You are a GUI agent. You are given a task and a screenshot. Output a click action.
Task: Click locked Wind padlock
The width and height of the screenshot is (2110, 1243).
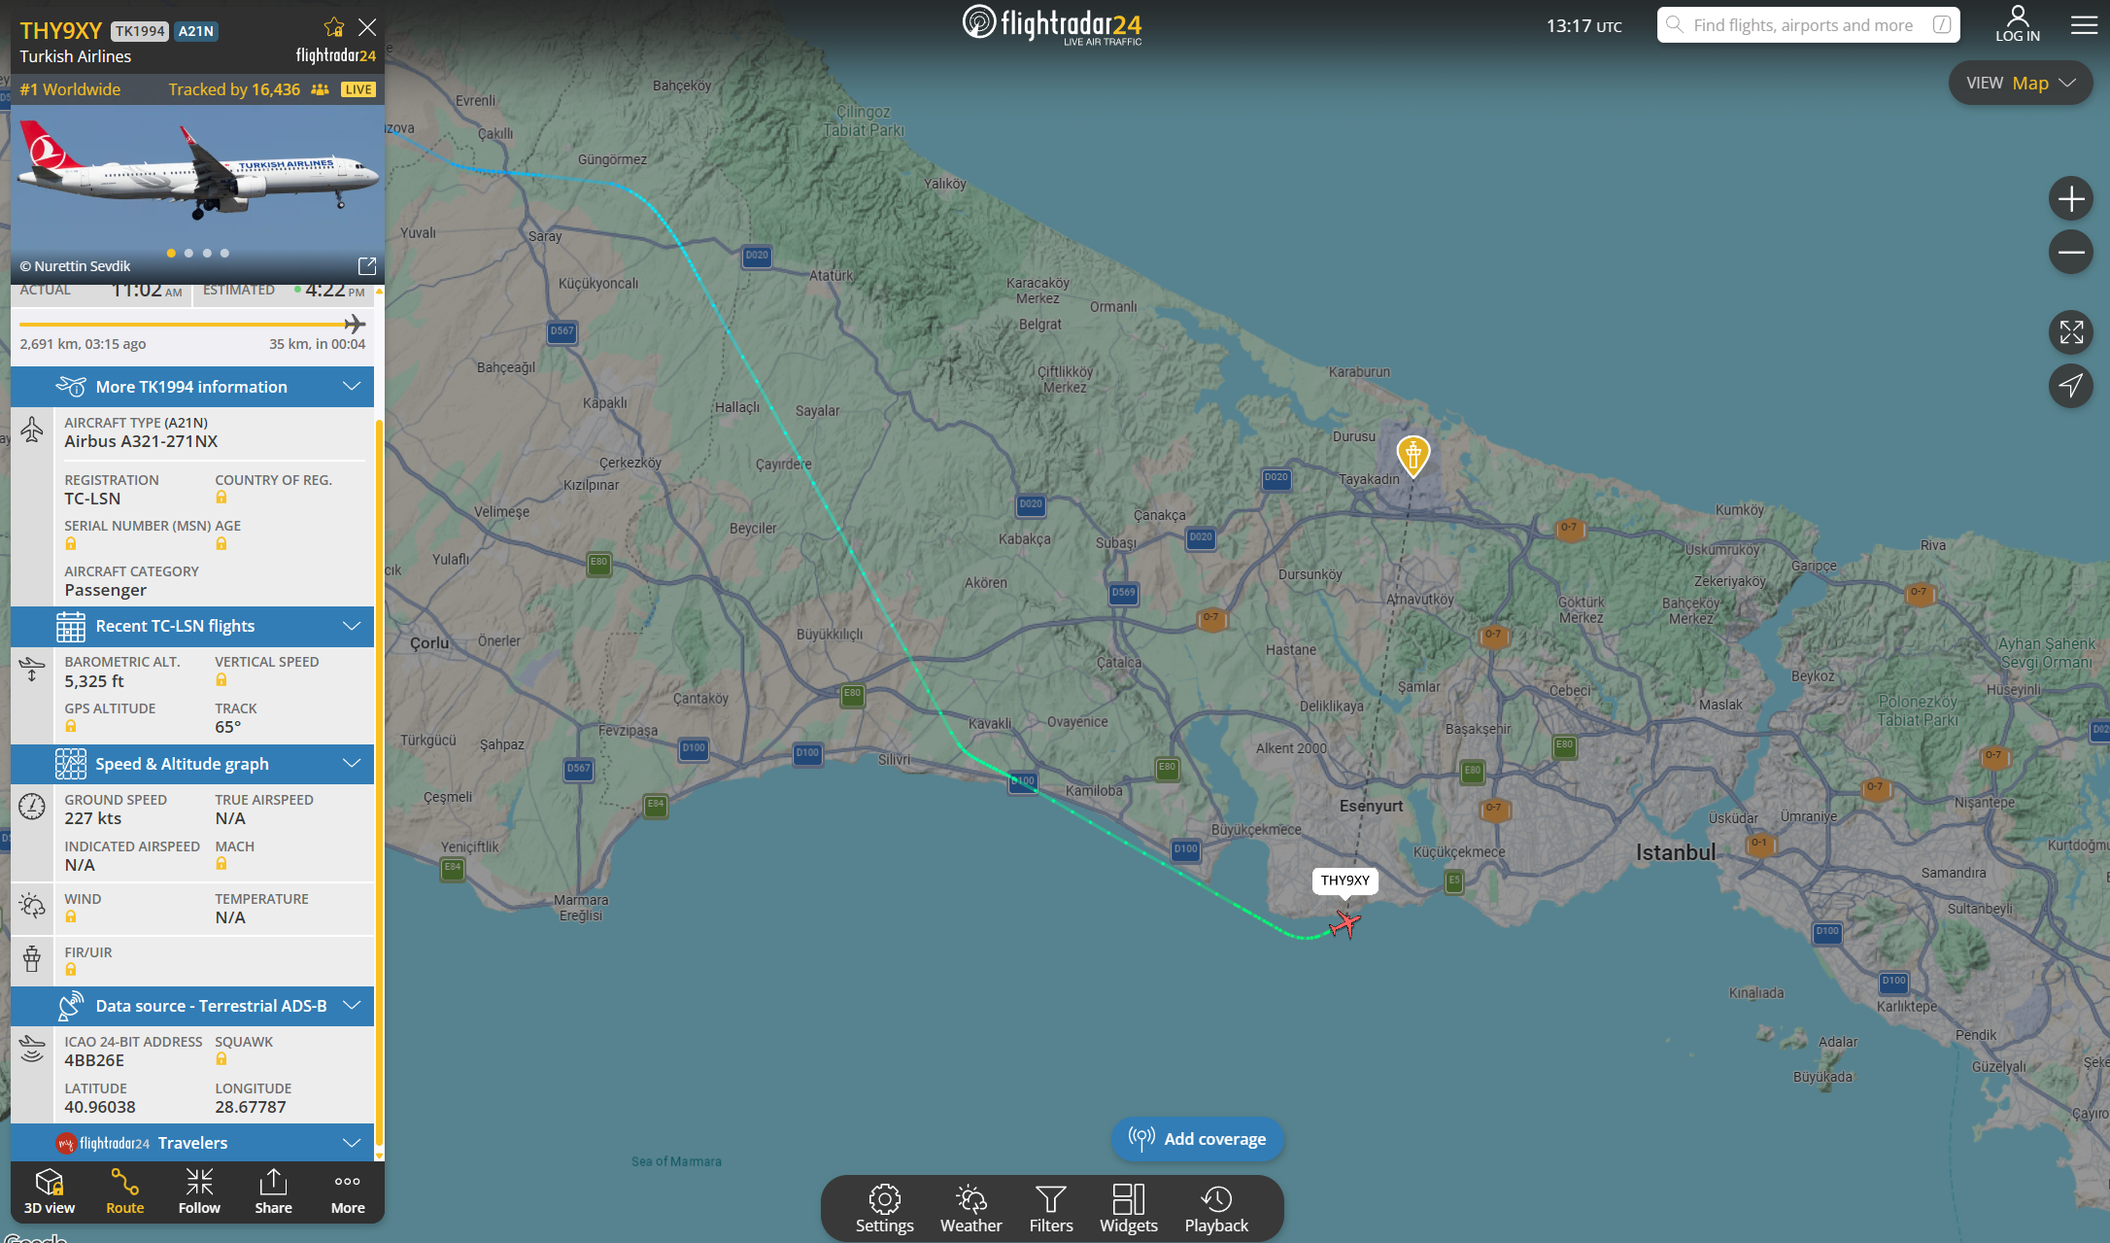point(71,916)
